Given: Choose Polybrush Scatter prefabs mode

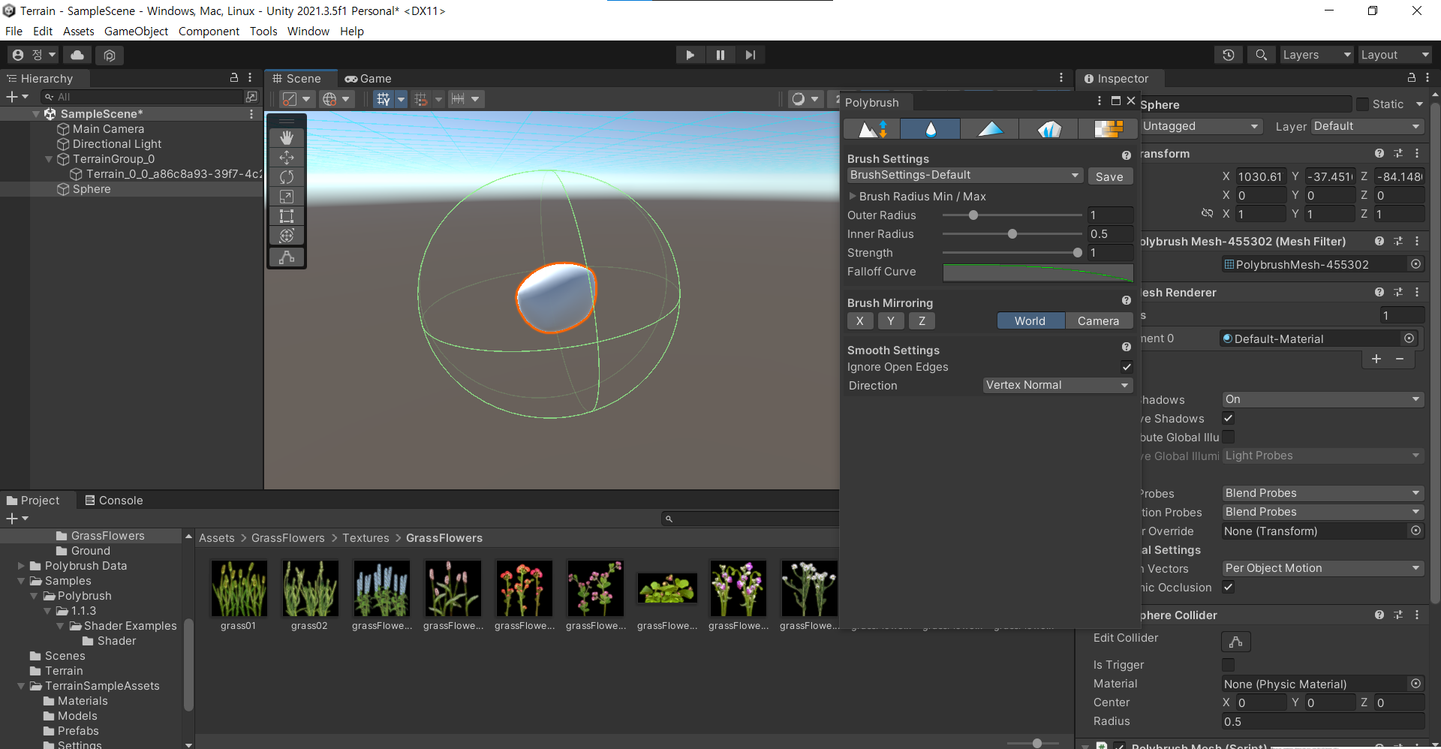Looking at the screenshot, I should point(1049,129).
